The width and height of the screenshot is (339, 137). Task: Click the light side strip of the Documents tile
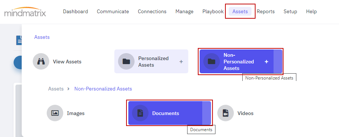click(207, 113)
